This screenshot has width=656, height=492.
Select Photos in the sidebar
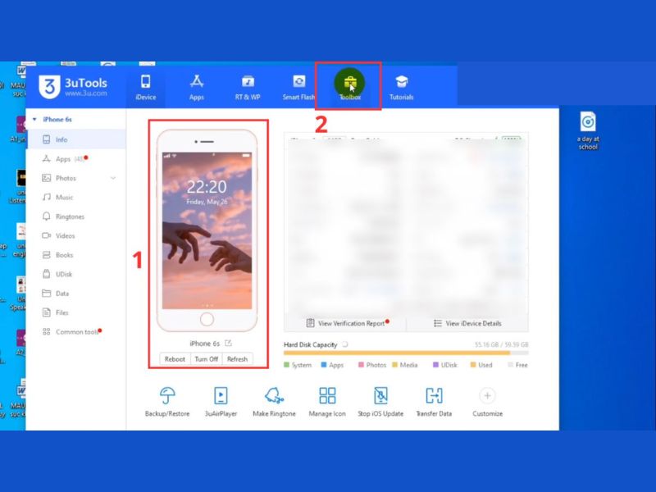[76, 178]
